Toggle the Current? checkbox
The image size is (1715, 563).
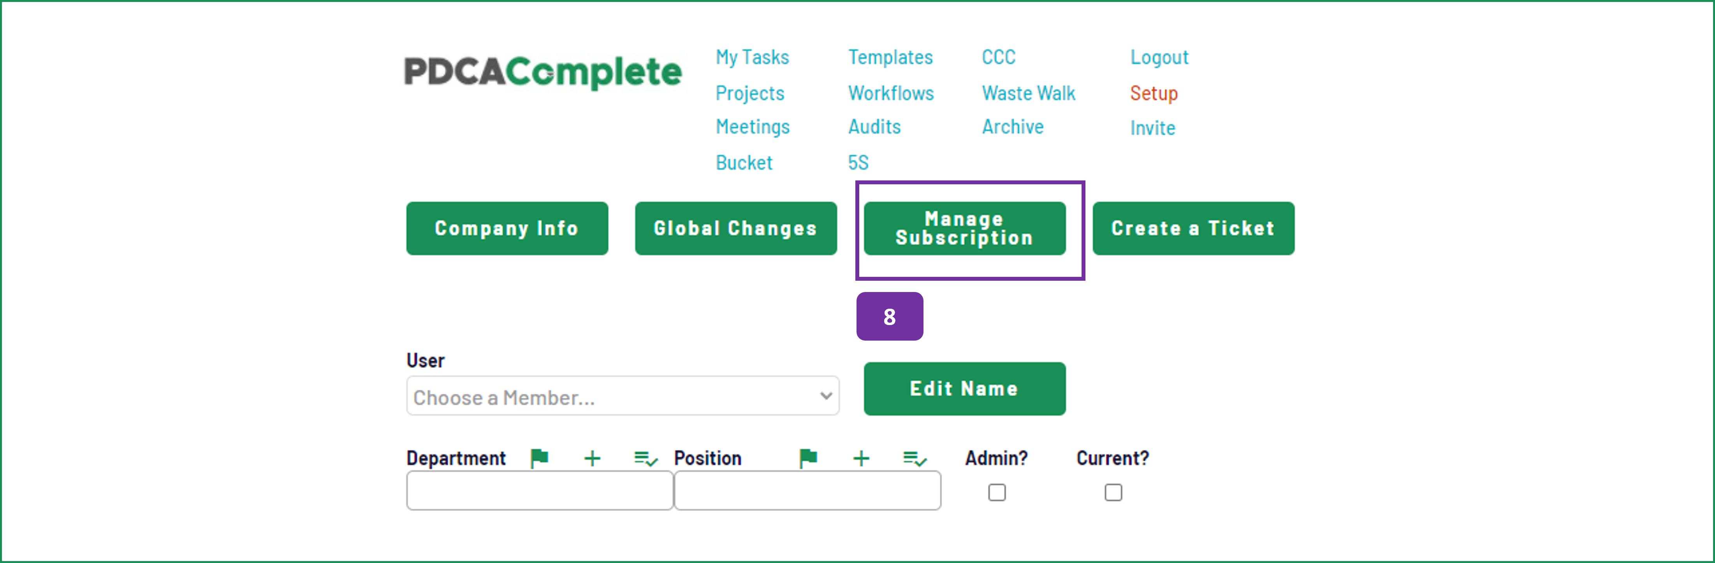(x=1113, y=493)
